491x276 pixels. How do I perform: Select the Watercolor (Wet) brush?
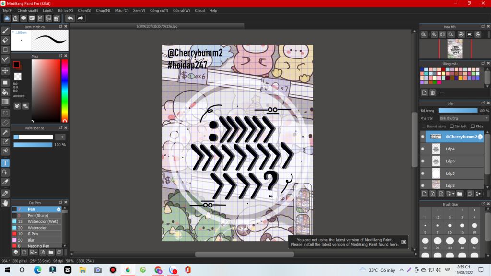[x=36, y=221]
